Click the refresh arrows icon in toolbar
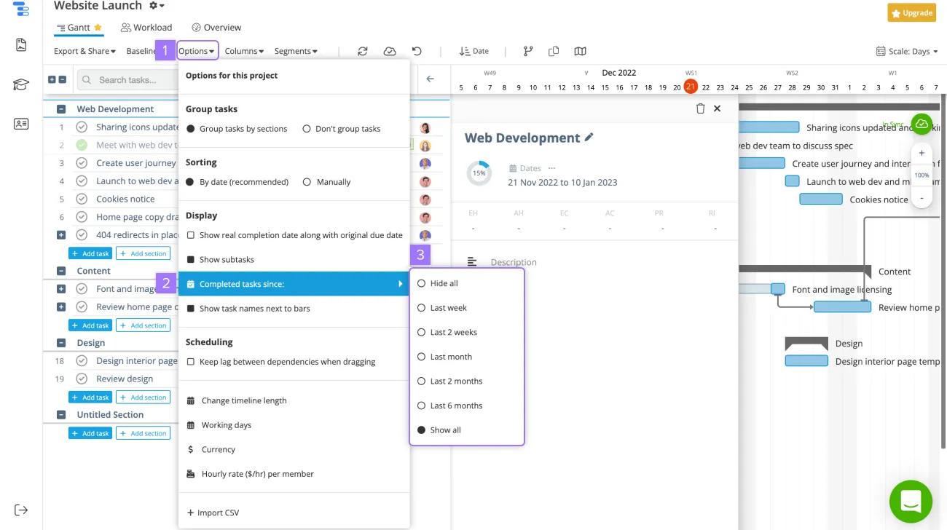Image resolution: width=947 pixels, height=530 pixels. point(362,51)
